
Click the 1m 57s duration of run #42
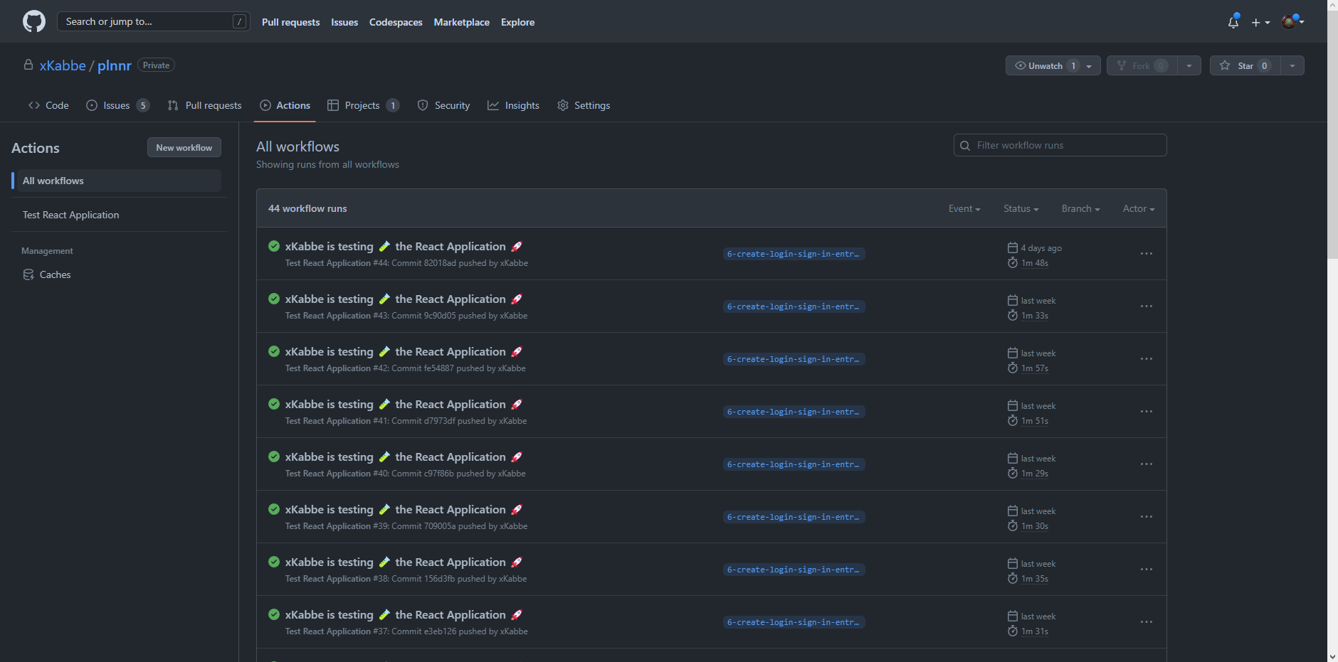1035,368
